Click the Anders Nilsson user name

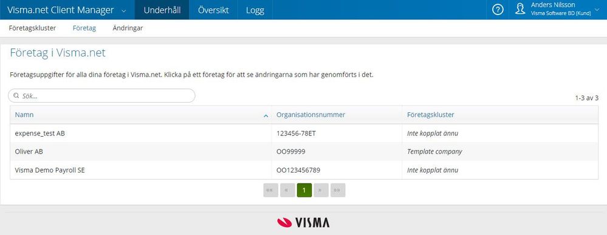553,5
